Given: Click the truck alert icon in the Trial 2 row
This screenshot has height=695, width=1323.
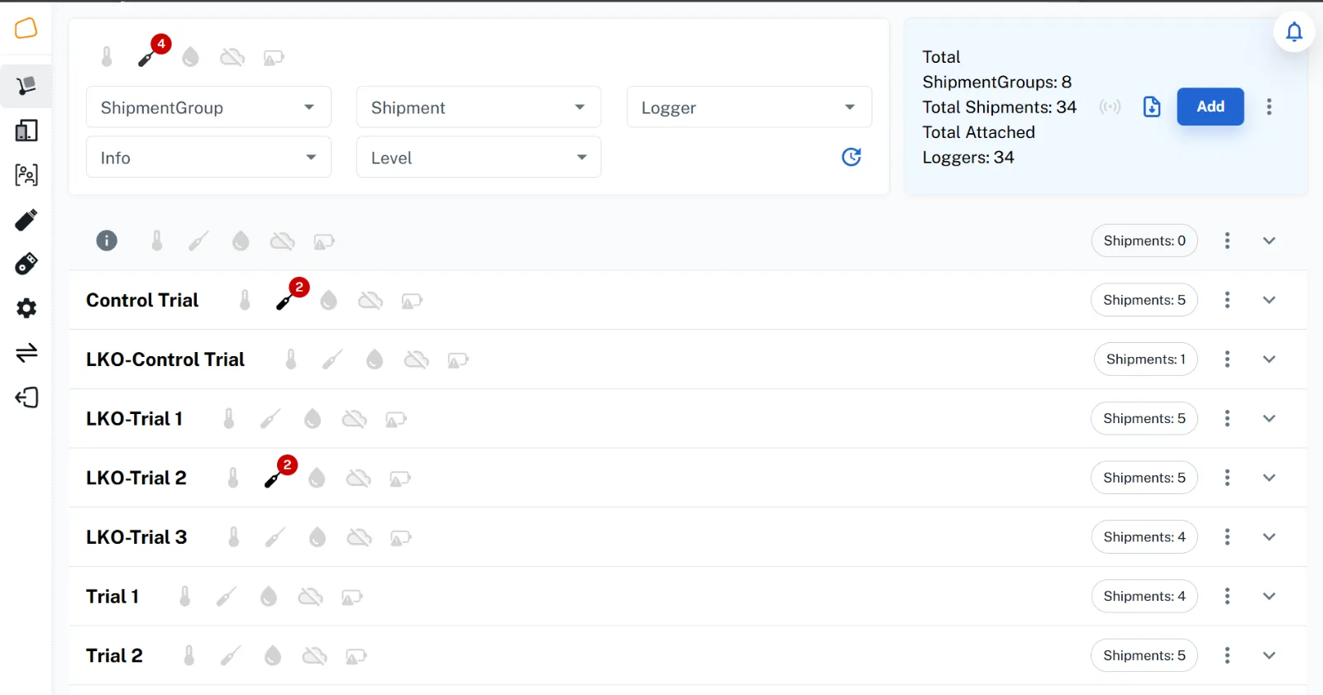Looking at the screenshot, I should tap(356, 656).
